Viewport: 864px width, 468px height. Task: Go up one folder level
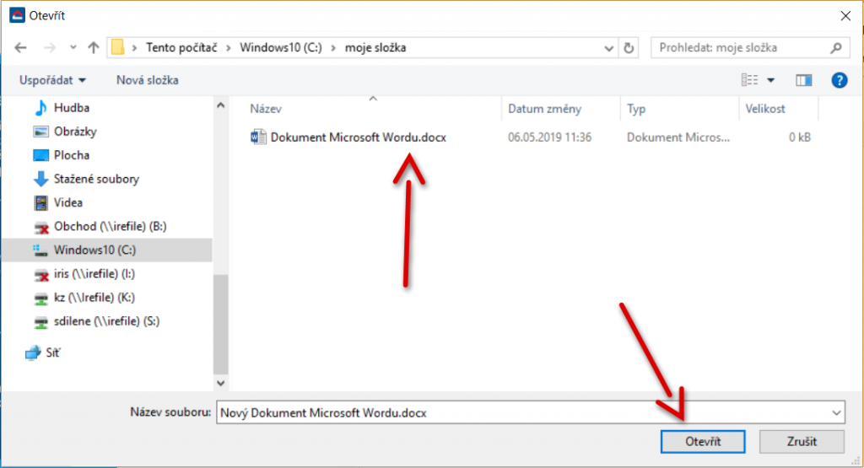tap(93, 48)
